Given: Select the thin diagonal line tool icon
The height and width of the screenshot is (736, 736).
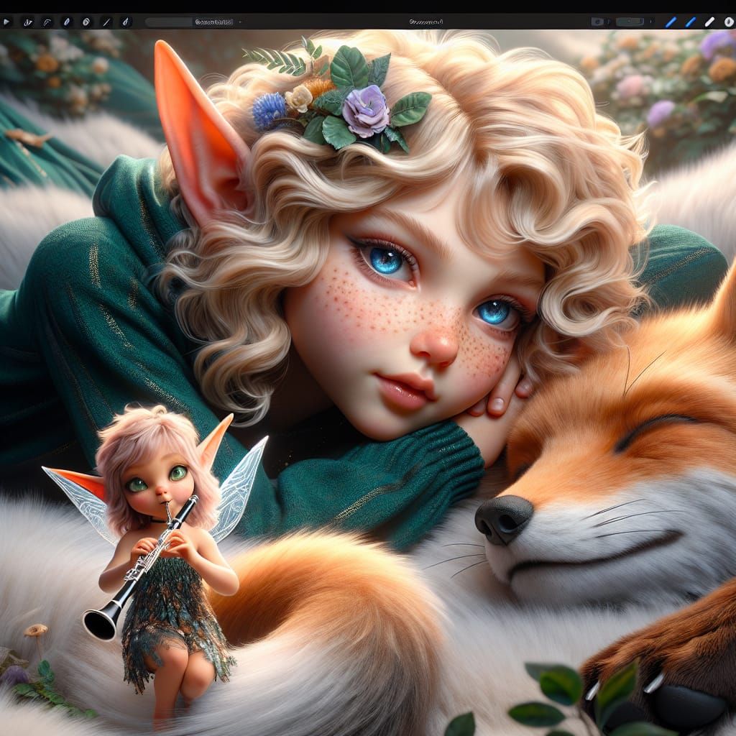Looking at the screenshot, I should 106,22.
